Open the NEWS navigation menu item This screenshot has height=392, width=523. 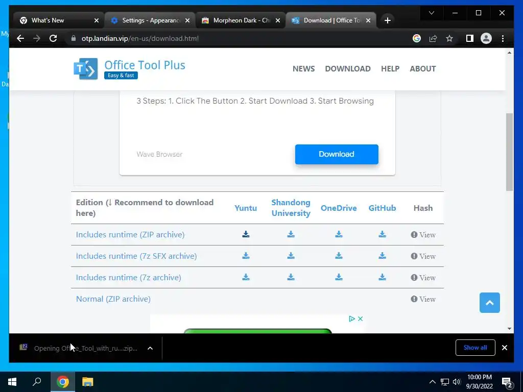point(303,69)
